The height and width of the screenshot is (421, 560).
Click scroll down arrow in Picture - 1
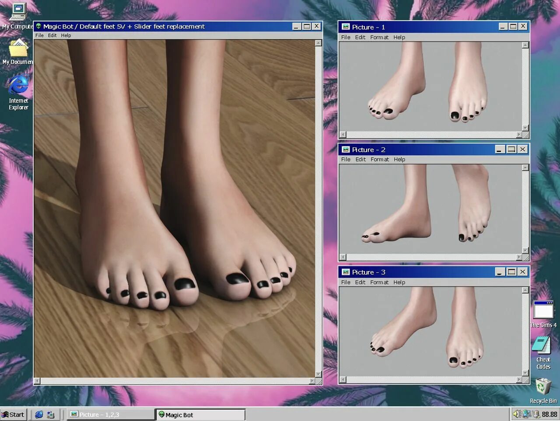coord(525,128)
